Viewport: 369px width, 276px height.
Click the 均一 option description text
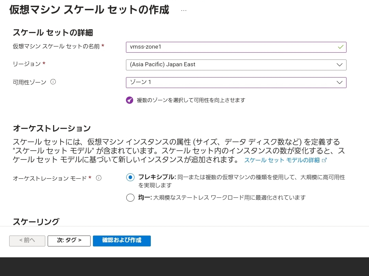click(x=229, y=197)
